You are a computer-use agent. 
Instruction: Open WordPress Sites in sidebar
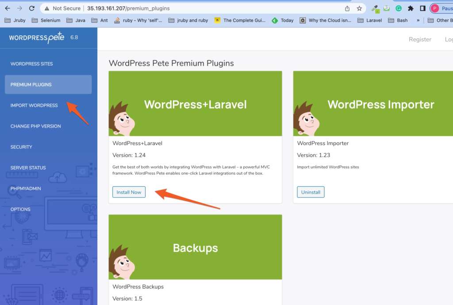(31, 64)
